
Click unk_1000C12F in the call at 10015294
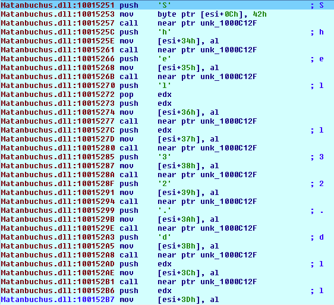[x=229, y=202]
